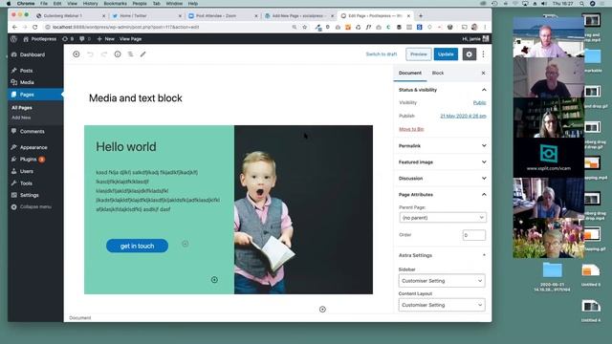Click the browser address bar URL
The width and height of the screenshot is (612, 344).
(x=125, y=27)
